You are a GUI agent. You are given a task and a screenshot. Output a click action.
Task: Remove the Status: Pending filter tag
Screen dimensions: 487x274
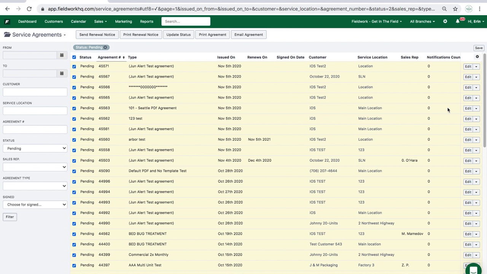click(x=105, y=47)
